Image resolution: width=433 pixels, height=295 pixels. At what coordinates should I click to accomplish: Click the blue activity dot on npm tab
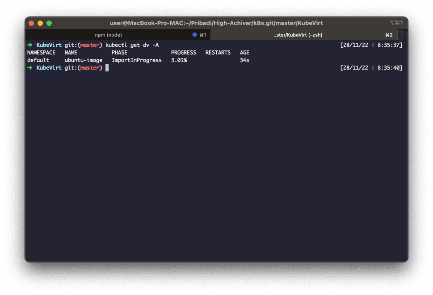[194, 35]
